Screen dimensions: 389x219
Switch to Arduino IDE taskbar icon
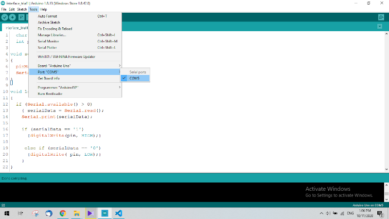click(x=105, y=213)
